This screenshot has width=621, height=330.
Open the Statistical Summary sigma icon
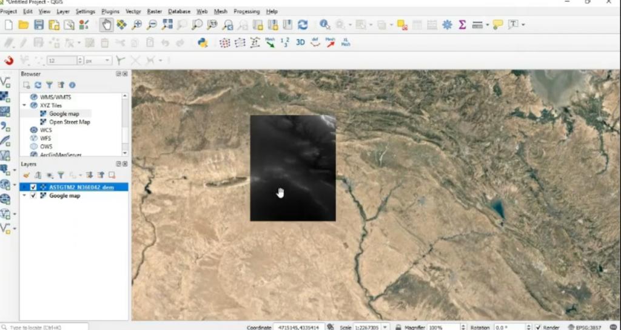462,25
